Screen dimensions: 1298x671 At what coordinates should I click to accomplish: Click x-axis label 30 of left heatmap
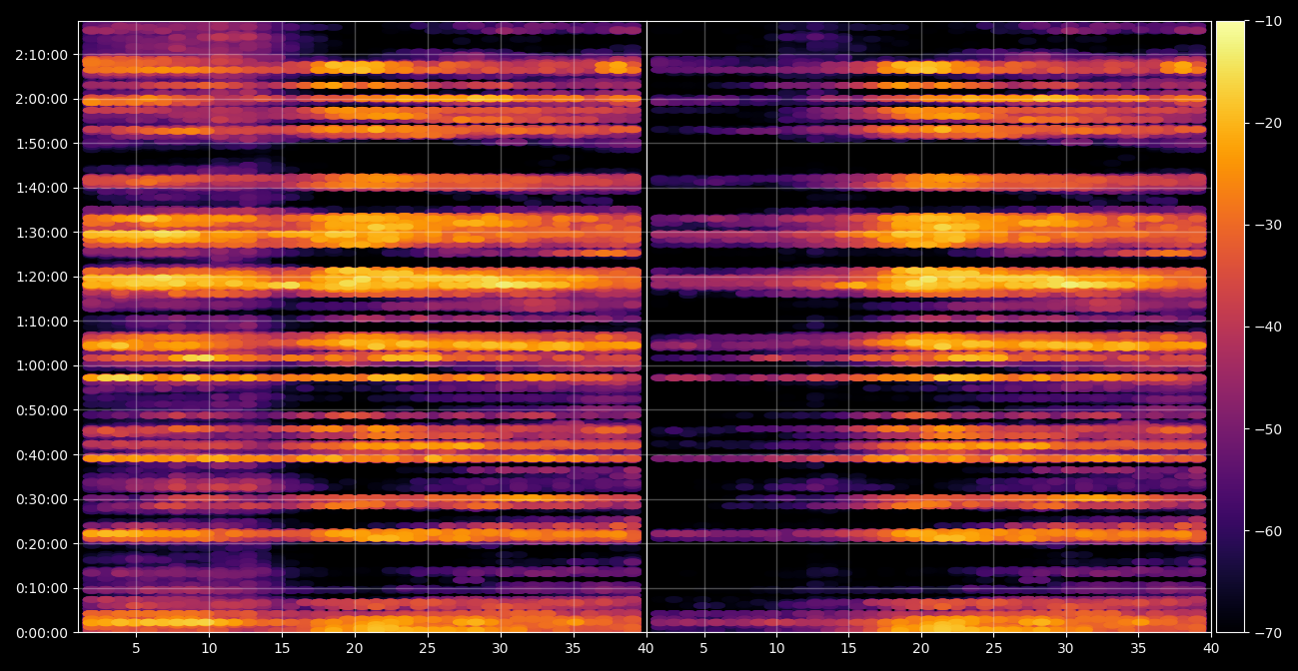coord(501,648)
